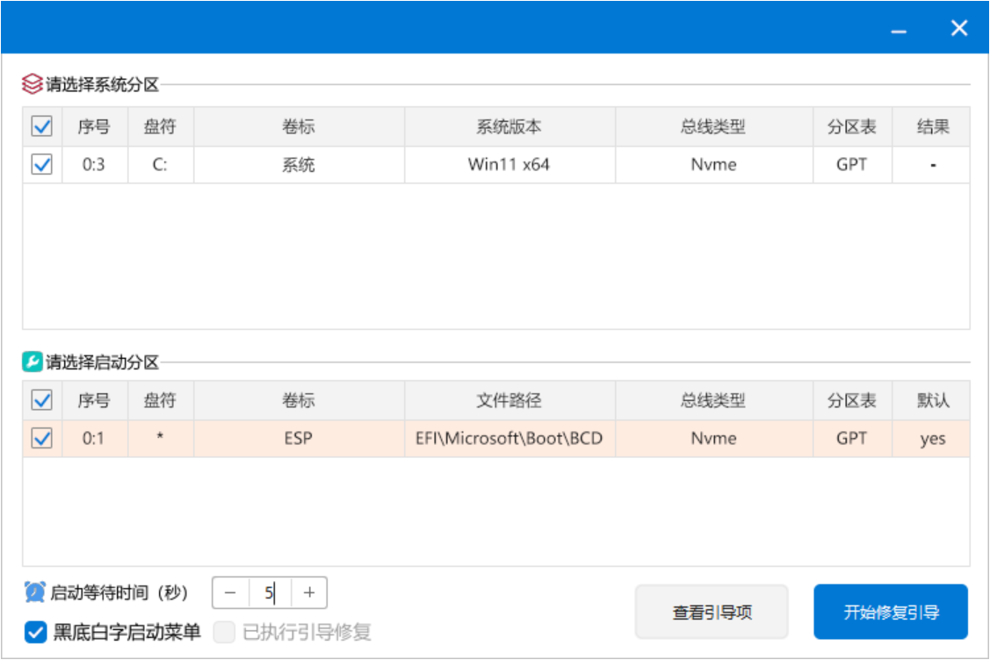Click 卷标 header in system partition table
990x660 pixels.
299,127
